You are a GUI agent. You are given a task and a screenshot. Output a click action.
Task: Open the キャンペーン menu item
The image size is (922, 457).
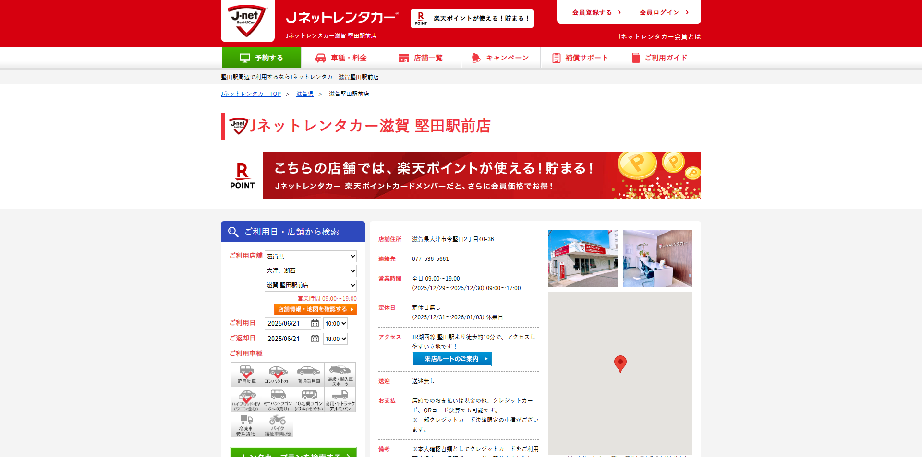coord(500,58)
